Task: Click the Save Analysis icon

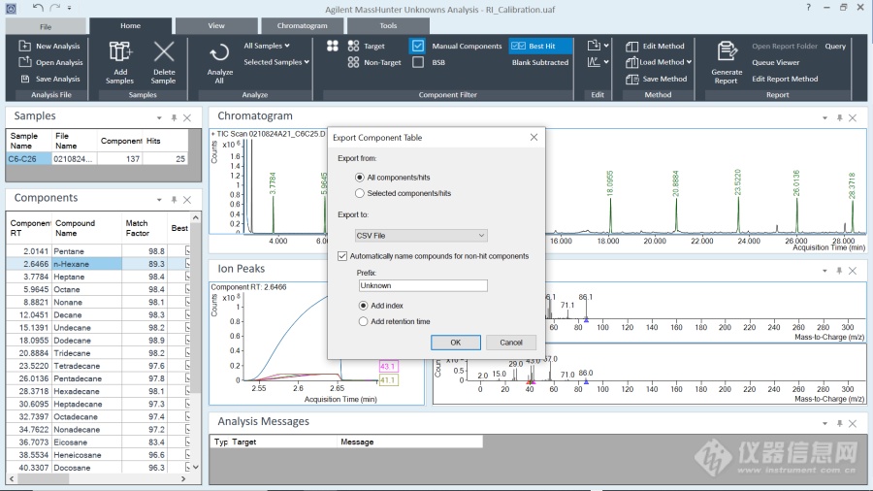Action: click(x=24, y=79)
